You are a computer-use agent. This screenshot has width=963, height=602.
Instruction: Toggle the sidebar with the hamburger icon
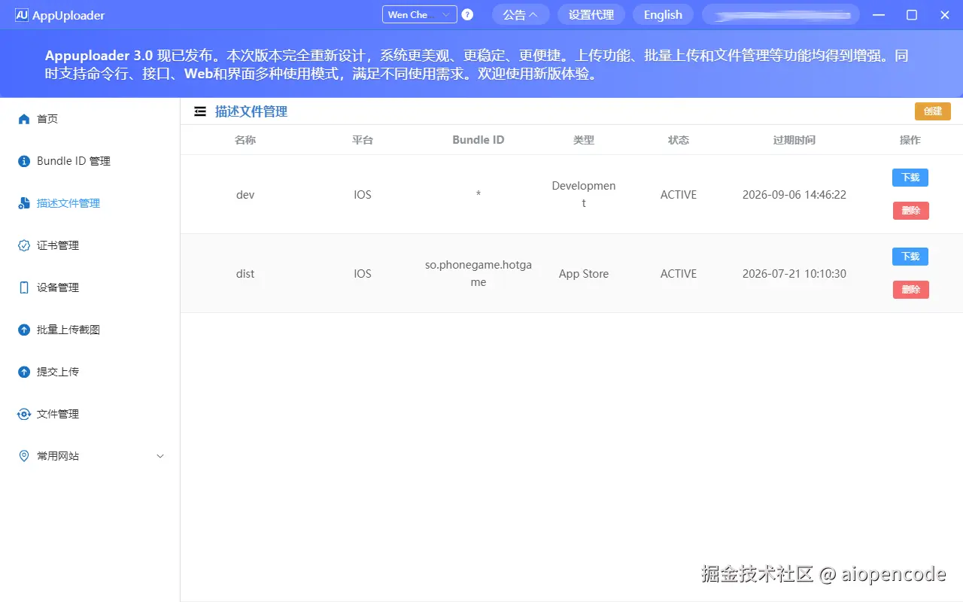pos(199,111)
